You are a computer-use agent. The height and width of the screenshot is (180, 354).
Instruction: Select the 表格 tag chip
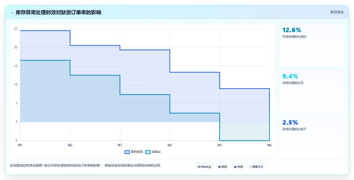click(x=222, y=167)
